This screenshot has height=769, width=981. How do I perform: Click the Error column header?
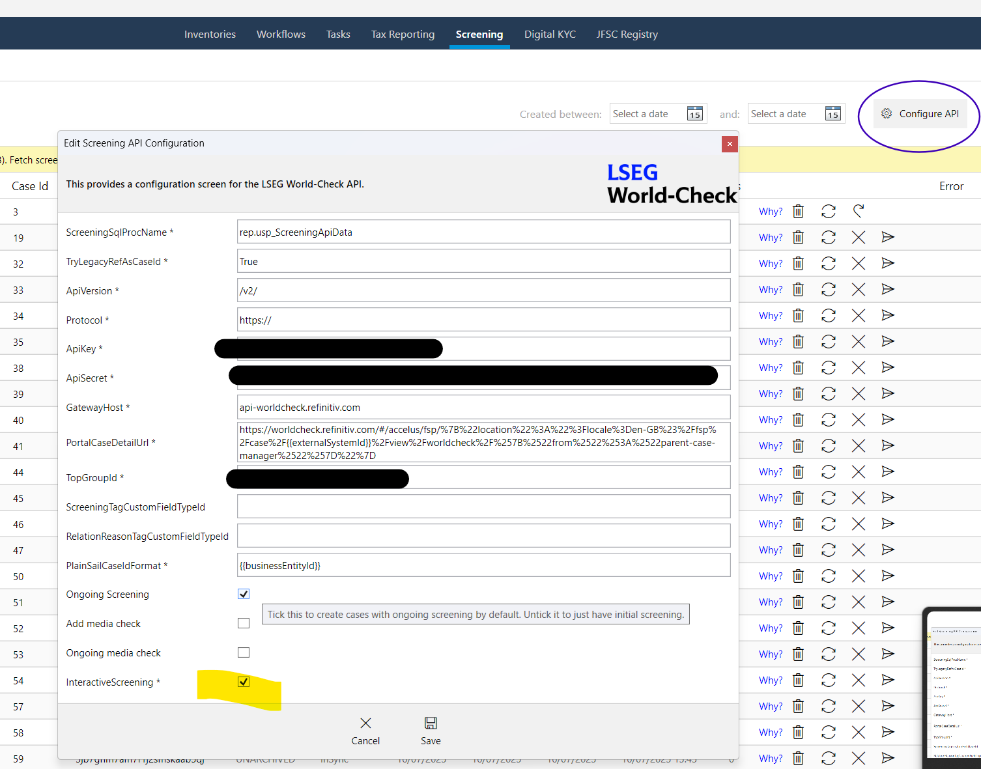click(951, 186)
